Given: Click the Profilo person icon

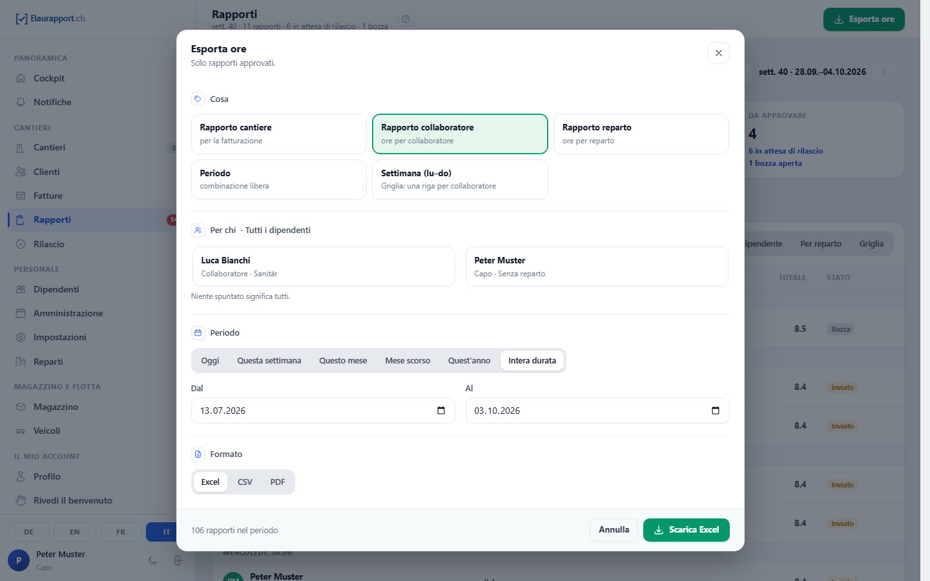Looking at the screenshot, I should (21, 476).
